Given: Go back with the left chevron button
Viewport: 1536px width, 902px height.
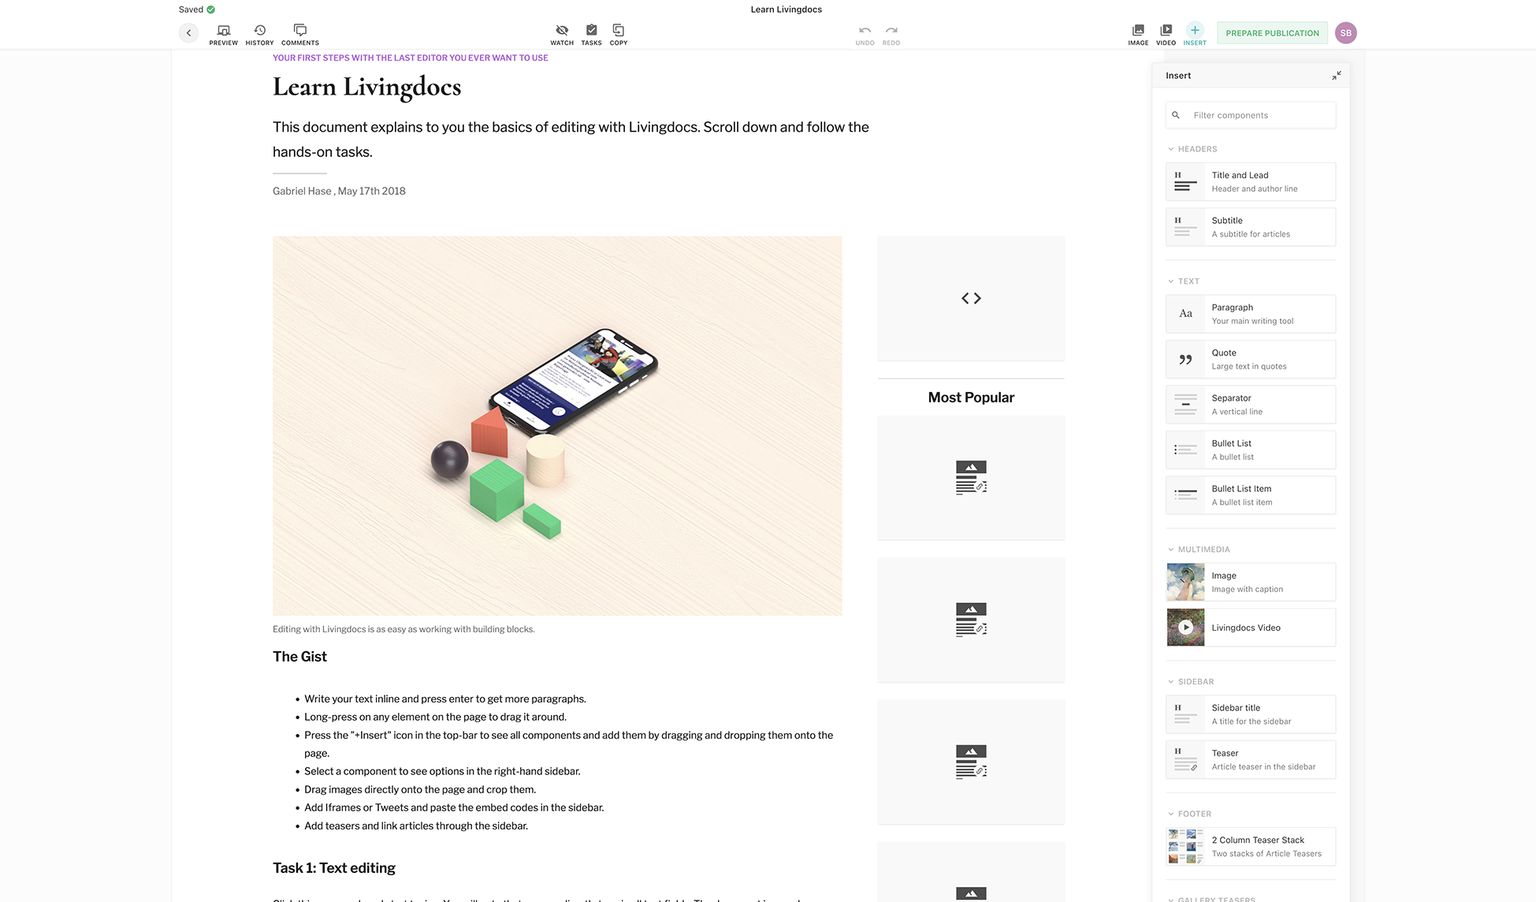Looking at the screenshot, I should [188, 33].
